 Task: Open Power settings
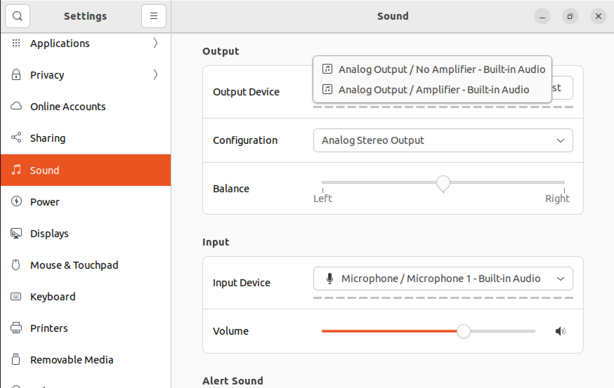pyautogui.click(x=86, y=202)
